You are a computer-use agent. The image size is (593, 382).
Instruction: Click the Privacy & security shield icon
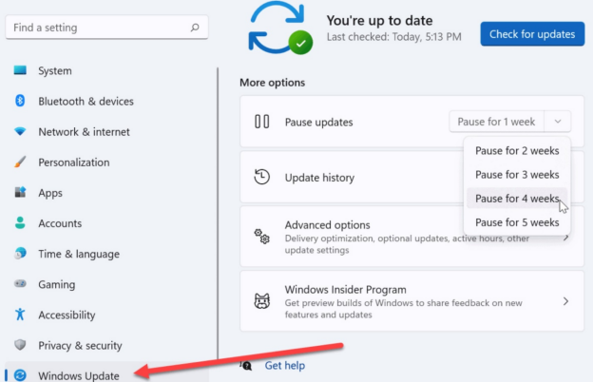pos(20,345)
